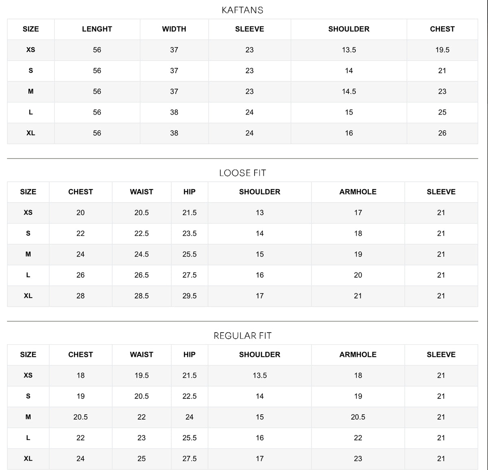Screen dimensions: 488x470
Task: Click the KAFTANS table title
Action: click(242, 10)
